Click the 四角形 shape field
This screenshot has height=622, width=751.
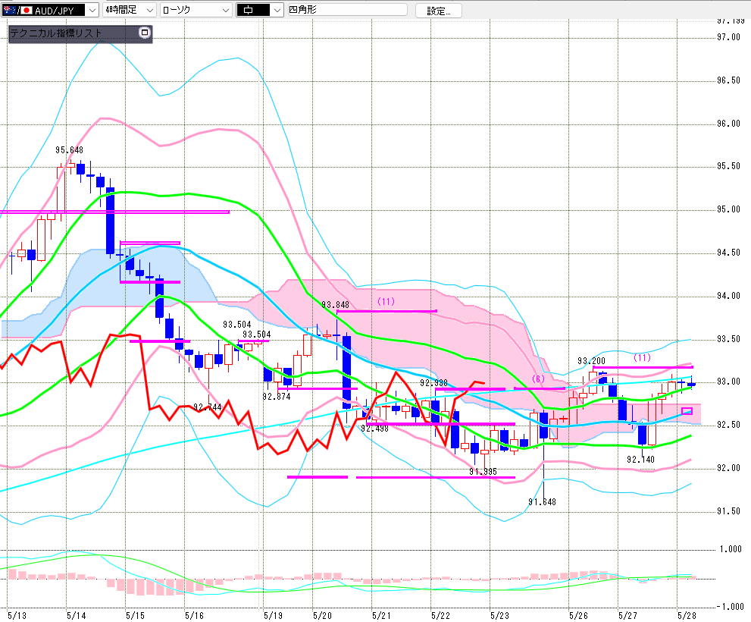click(x=347, y=10)
